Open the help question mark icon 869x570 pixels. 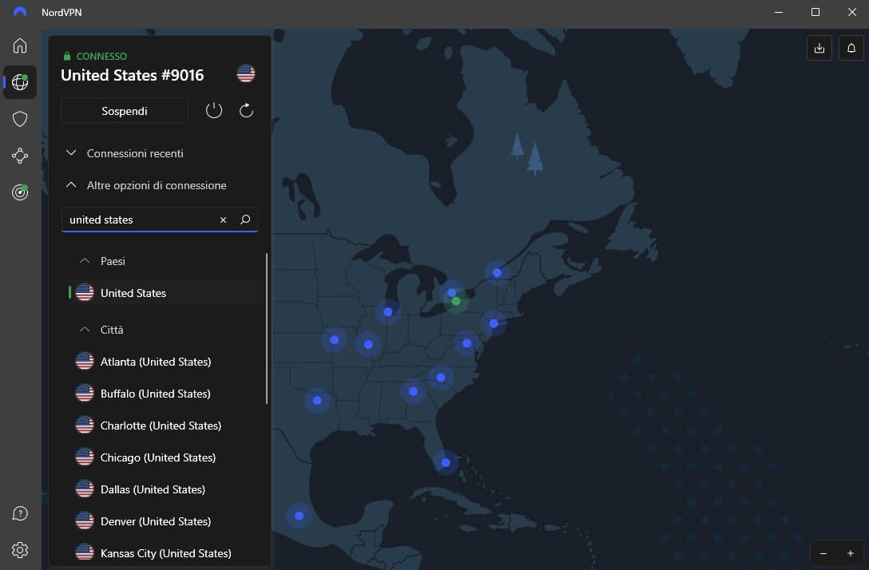click(x=20, y=513)
